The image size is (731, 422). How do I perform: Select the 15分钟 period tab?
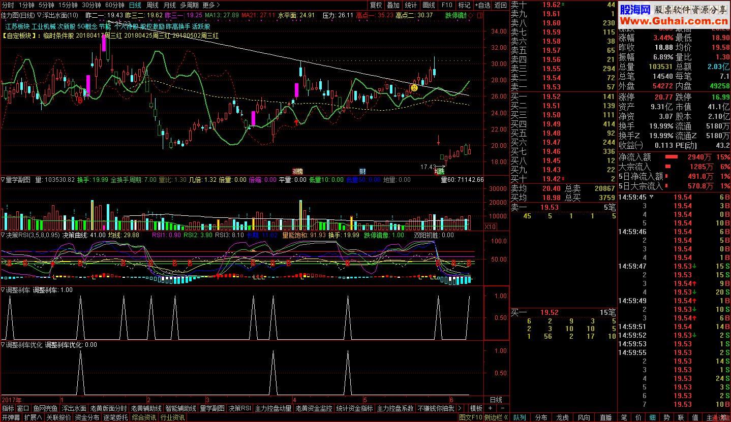click(68, 5)
